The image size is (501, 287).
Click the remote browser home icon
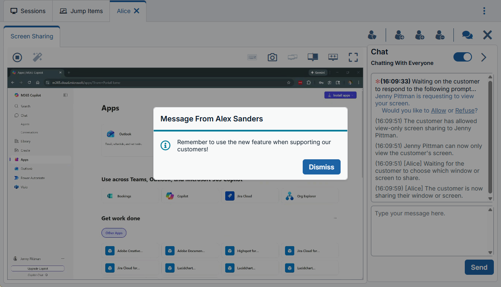(x=38, y=83)
